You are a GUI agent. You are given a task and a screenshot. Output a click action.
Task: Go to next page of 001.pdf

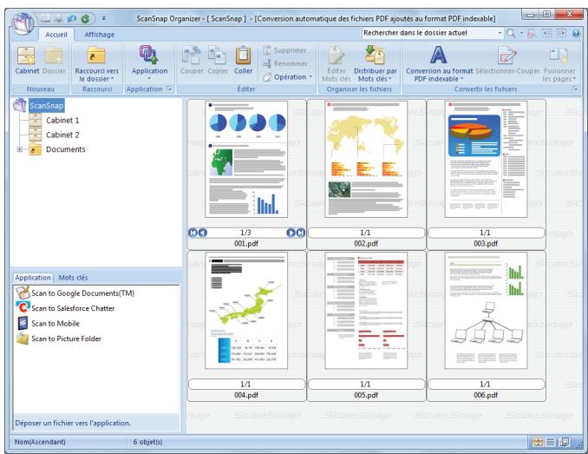tap(291, 233)
